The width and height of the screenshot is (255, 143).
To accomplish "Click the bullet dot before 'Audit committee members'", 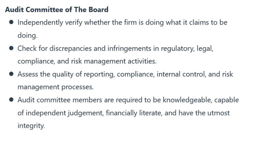I will [x=11, y=99].
